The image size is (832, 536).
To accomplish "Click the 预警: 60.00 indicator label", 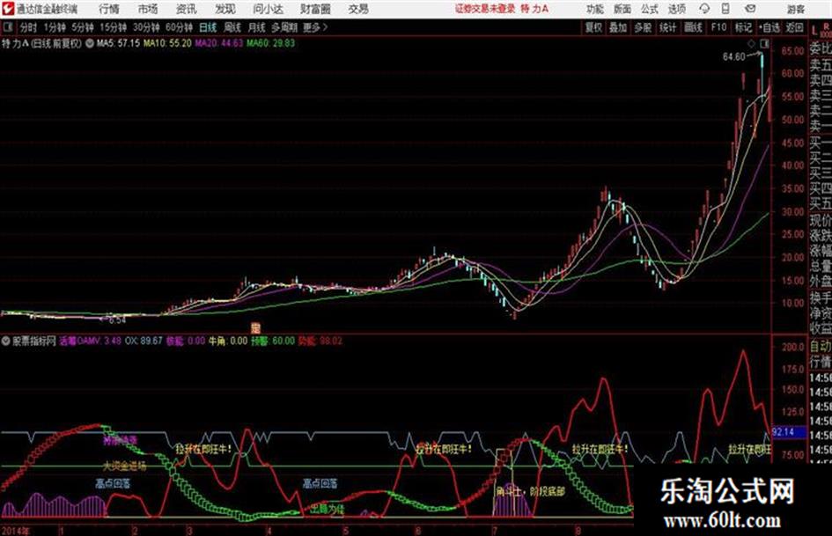I will pos(273,341).
